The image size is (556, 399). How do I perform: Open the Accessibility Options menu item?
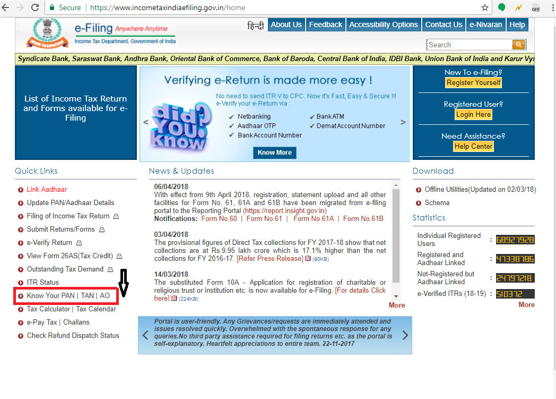383,24
